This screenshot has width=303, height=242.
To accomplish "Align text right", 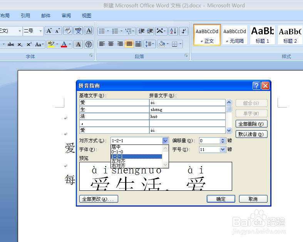I will tap(120, 44).
